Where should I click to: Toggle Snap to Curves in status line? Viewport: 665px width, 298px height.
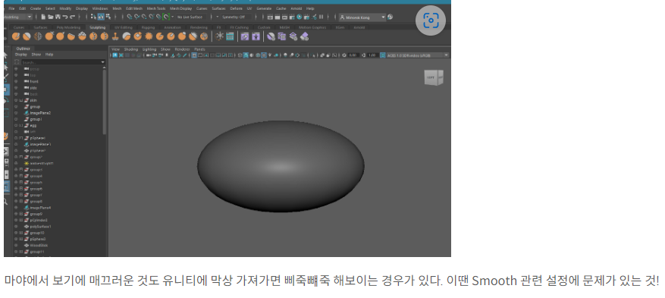point(137,17)
